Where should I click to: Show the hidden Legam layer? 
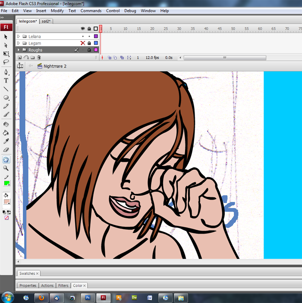click(x=83, y=43)
